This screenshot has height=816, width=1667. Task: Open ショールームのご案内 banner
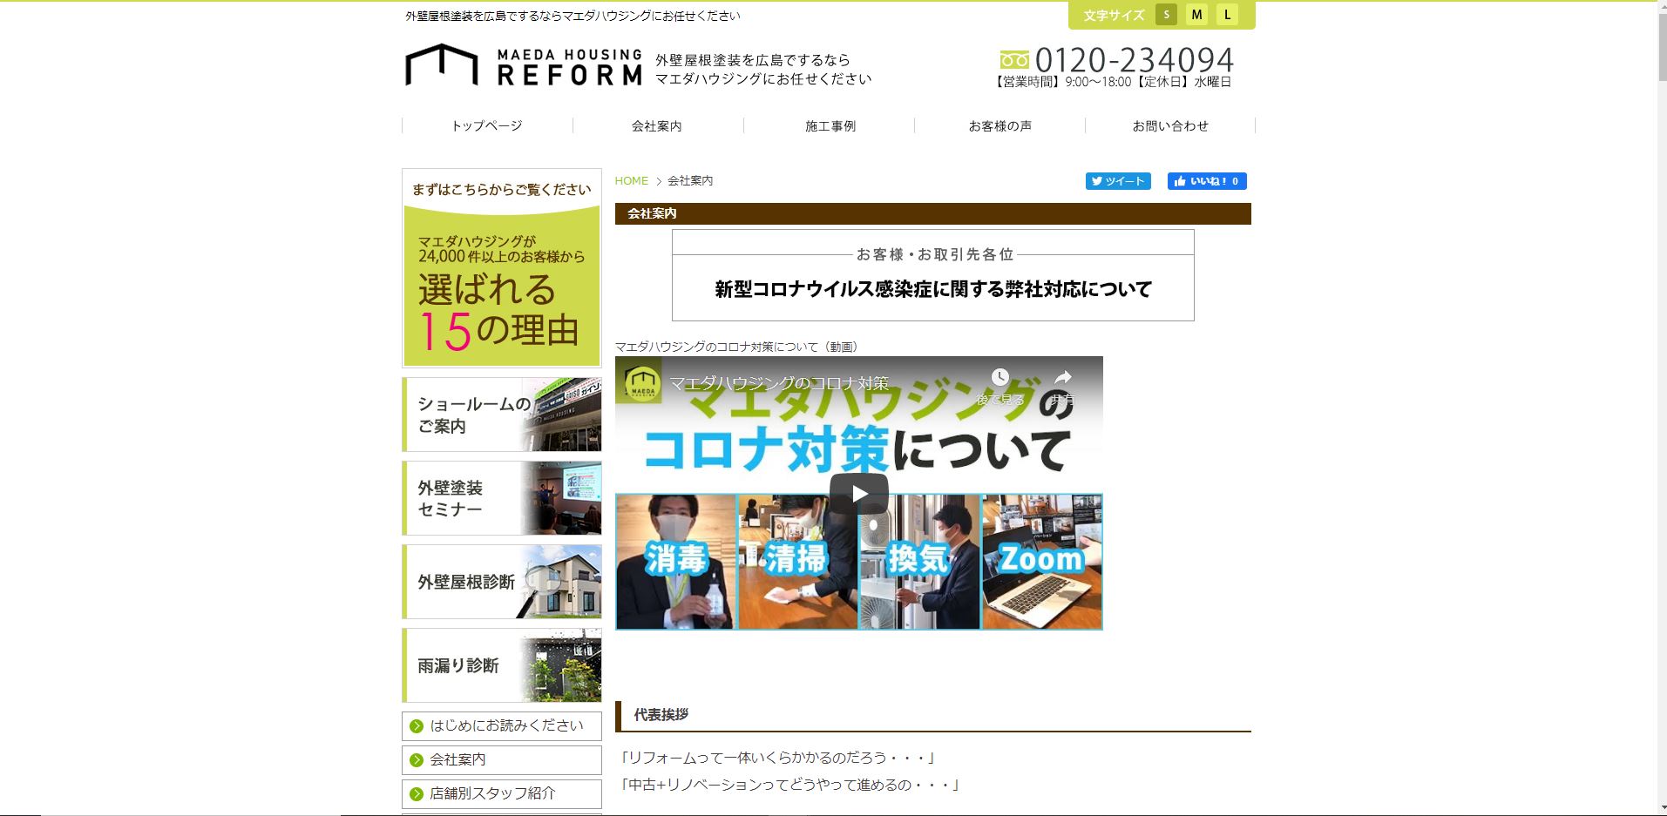pyautogui.click(x=502, y=415)
